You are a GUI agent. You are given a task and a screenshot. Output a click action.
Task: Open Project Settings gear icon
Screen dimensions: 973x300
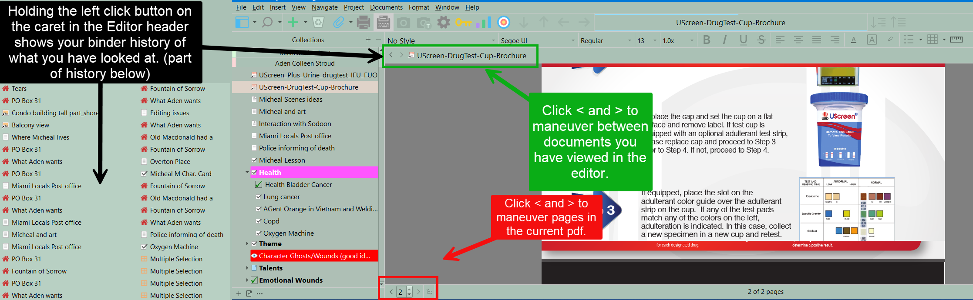click(443, 22)
